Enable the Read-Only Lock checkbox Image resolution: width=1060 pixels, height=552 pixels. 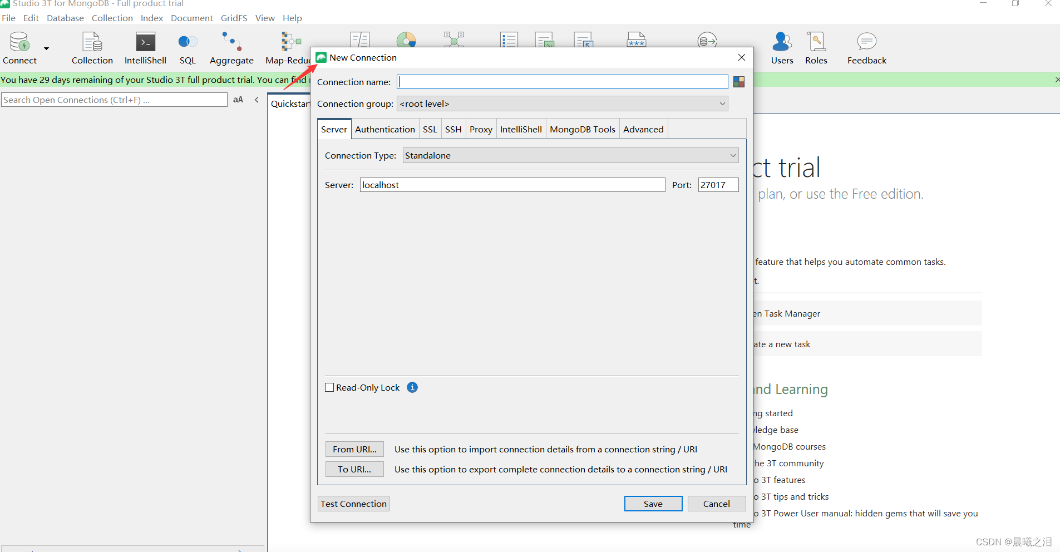coord(329,387)
